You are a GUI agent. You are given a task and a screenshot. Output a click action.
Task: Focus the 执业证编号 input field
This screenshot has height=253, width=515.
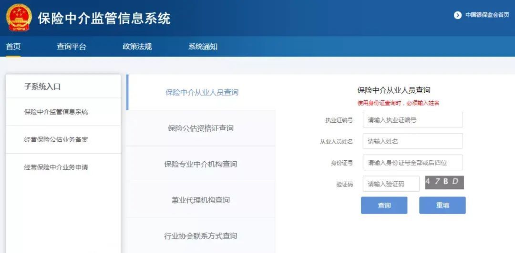pos(413,120)
